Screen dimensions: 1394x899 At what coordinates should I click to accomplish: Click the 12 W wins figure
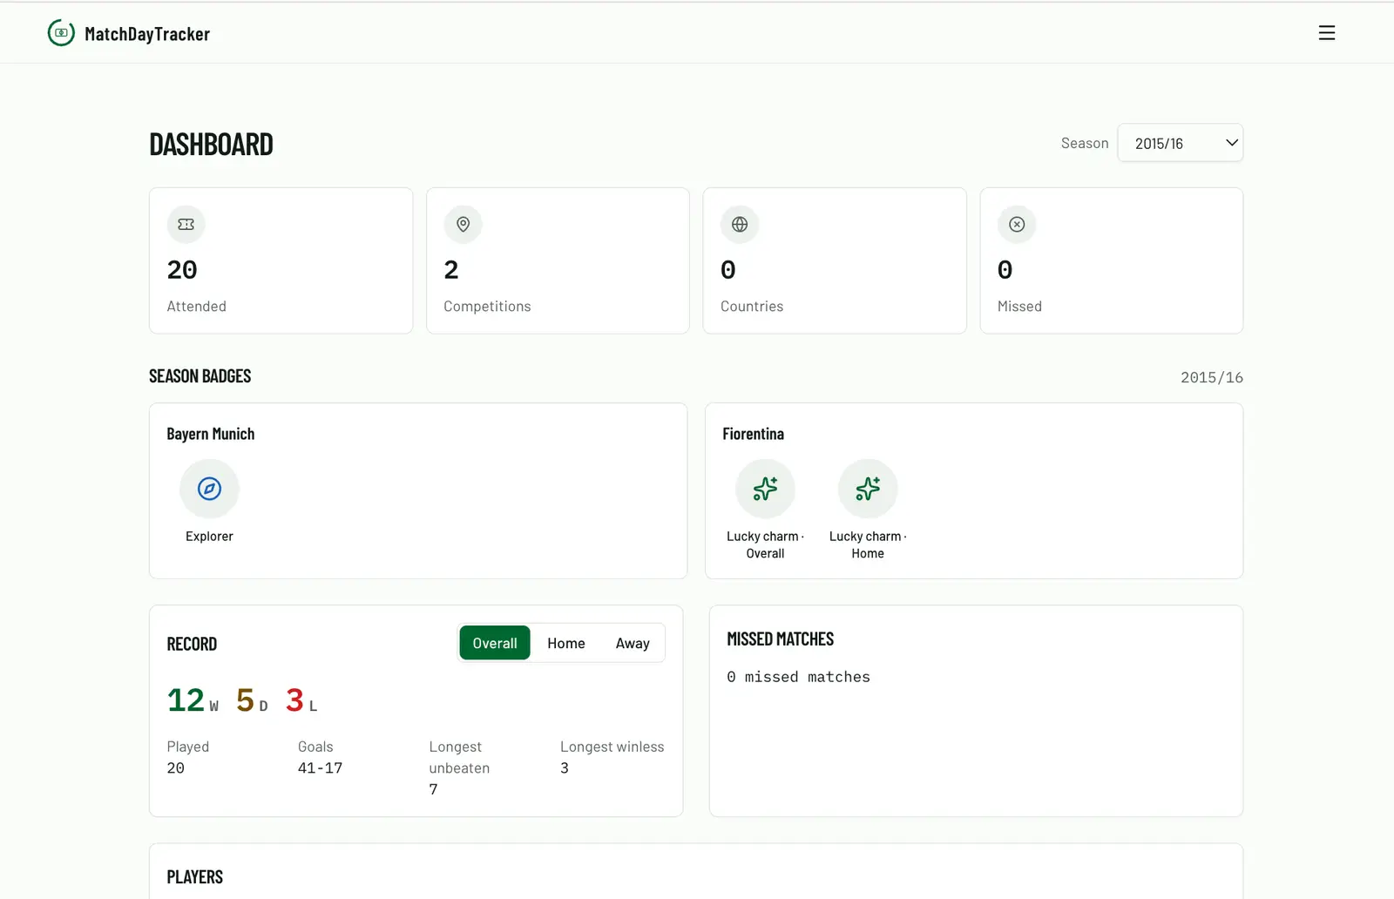193,700
